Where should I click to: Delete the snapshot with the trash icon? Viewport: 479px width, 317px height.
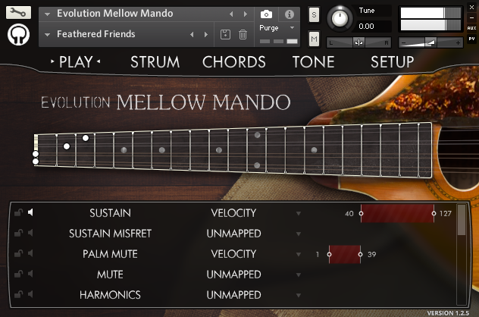[x=243, y=34]
